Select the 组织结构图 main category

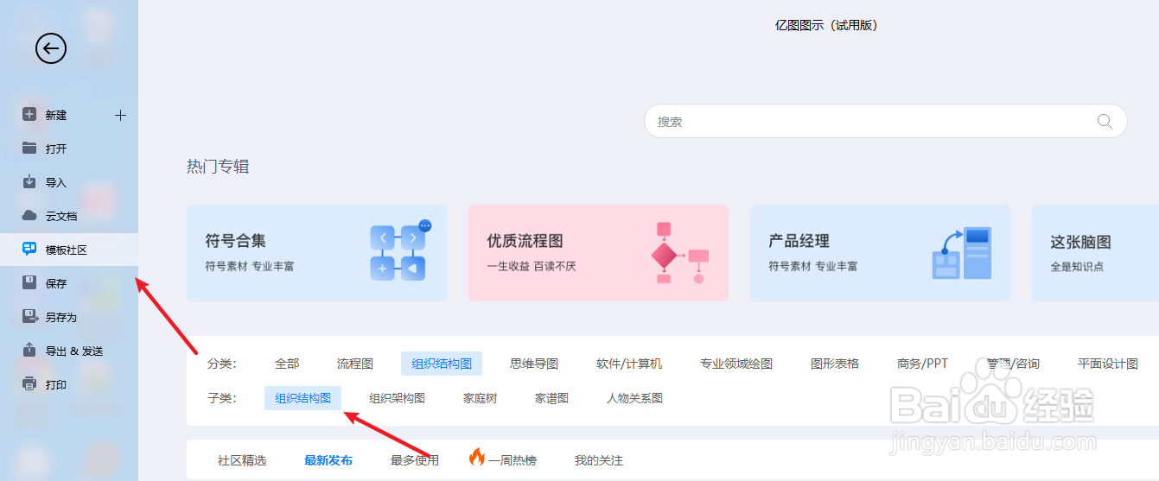pos(442,364)
